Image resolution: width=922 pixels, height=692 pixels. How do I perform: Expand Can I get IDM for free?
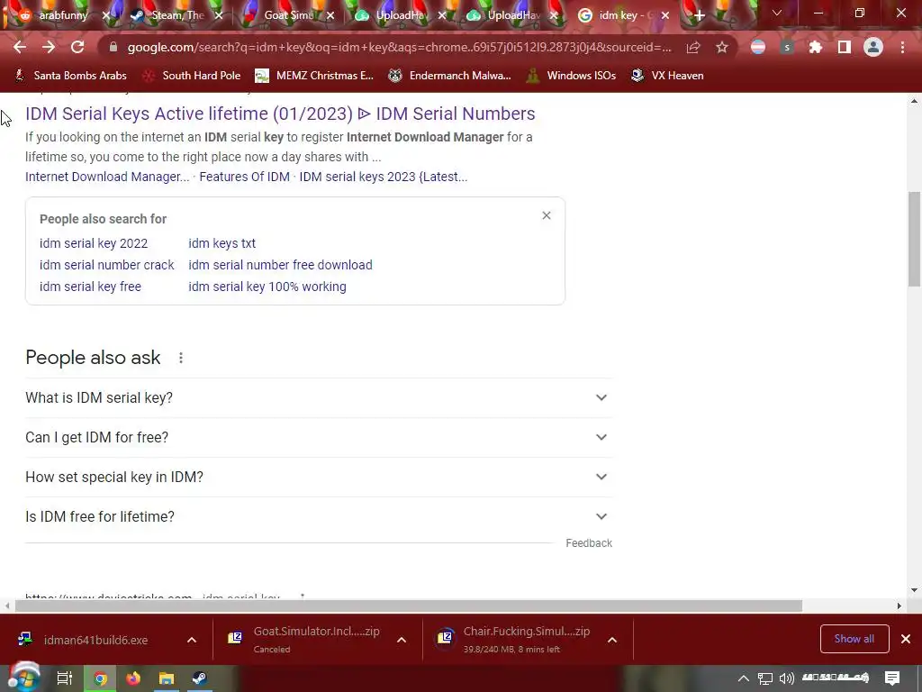319,437
